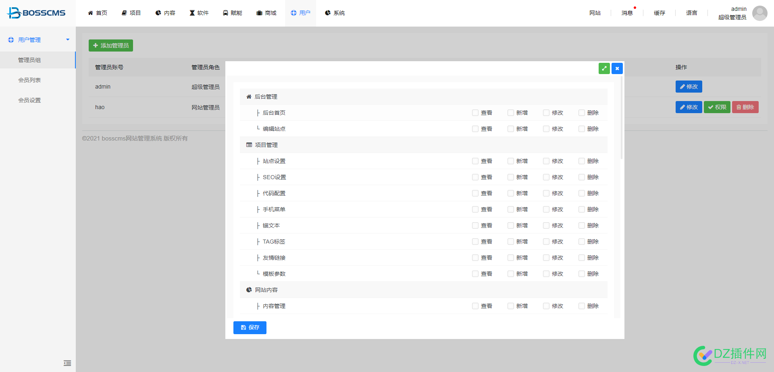
Task: Maximize the permissions dialog
Action: pos(604,68)
